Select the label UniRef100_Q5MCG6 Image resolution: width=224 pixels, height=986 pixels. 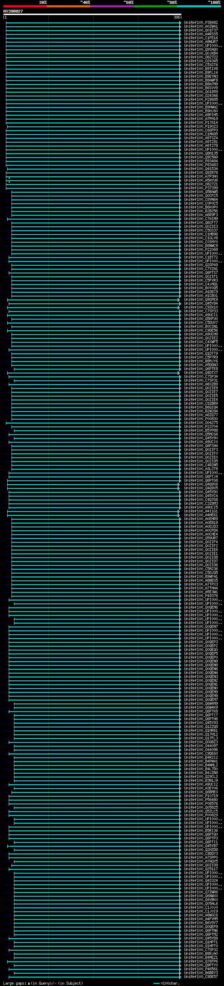point(201,434)
